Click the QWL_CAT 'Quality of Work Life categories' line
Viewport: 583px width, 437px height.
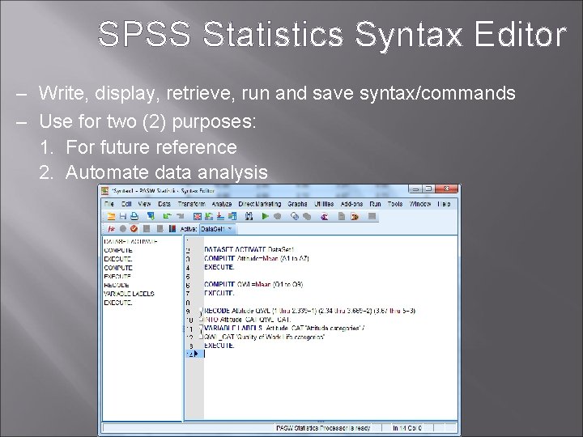click(264, 337)
